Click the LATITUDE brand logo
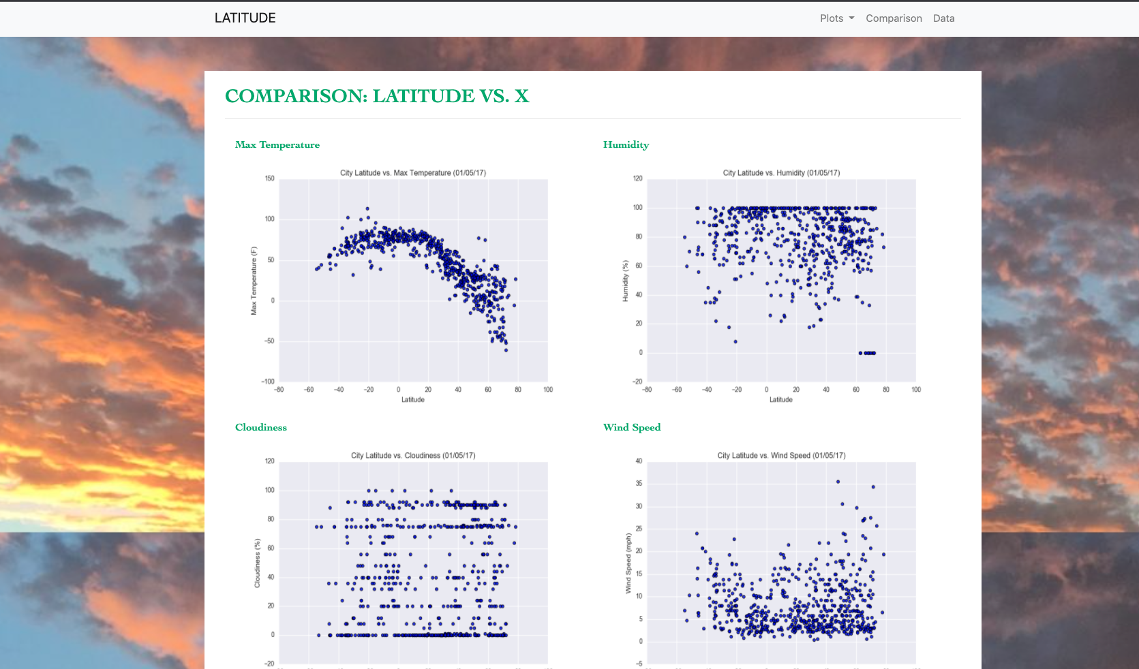Screen dimensions: 1139x669 tap(245, 18)
